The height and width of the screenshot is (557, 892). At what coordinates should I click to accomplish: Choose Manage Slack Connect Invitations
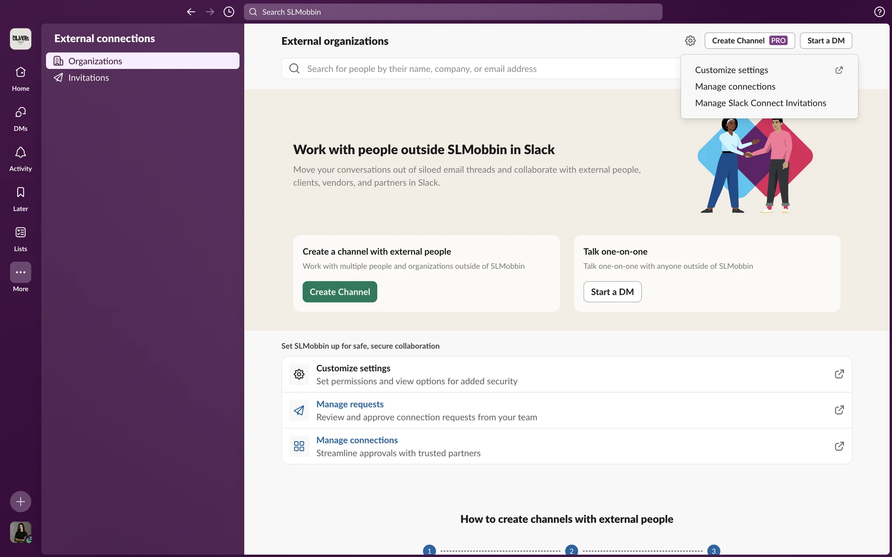click(760, 103)
